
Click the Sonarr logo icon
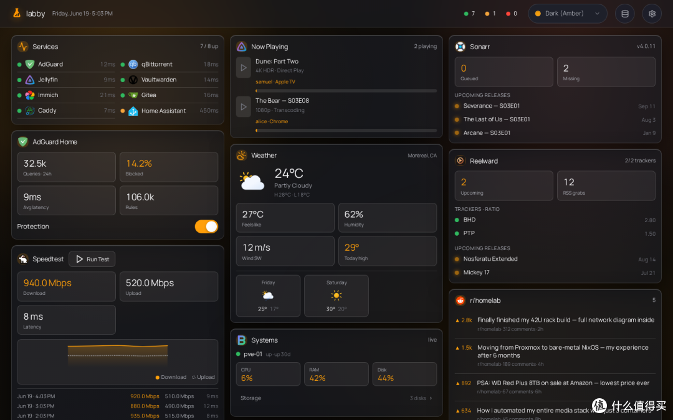click(460, 46)
